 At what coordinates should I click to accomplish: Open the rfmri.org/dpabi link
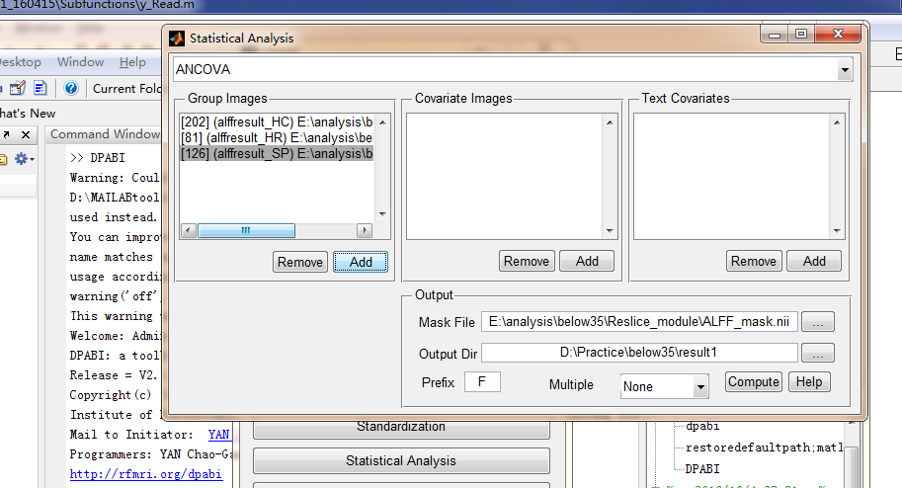pyautogui.click(x=145, y=474)
